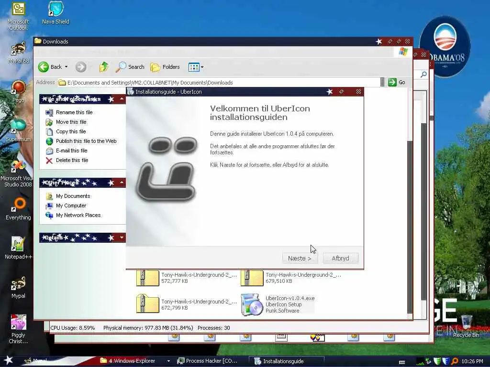Select Tony-Hawk archive of 572,777 KB

[187, 278]
